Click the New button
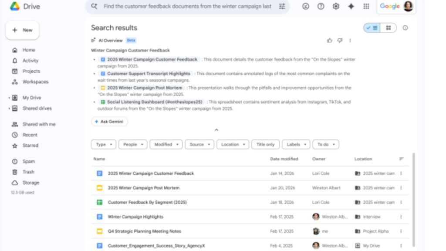Screen dimensions: 446x251 [22, 30]
